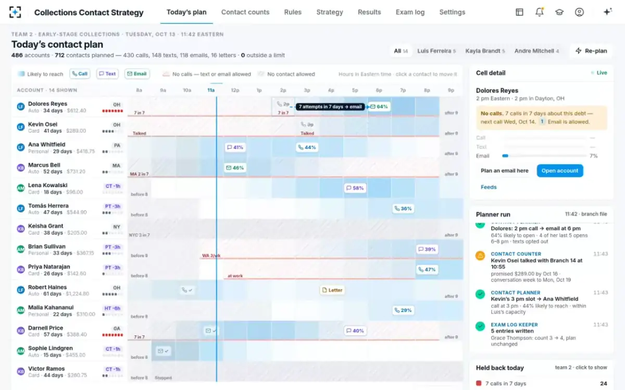
Task: Select Sophie Lindgren completed email chip
Action: coord(164,351)
